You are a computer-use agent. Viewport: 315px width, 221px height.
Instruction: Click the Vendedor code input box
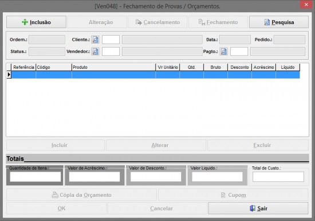coord(111,52)
